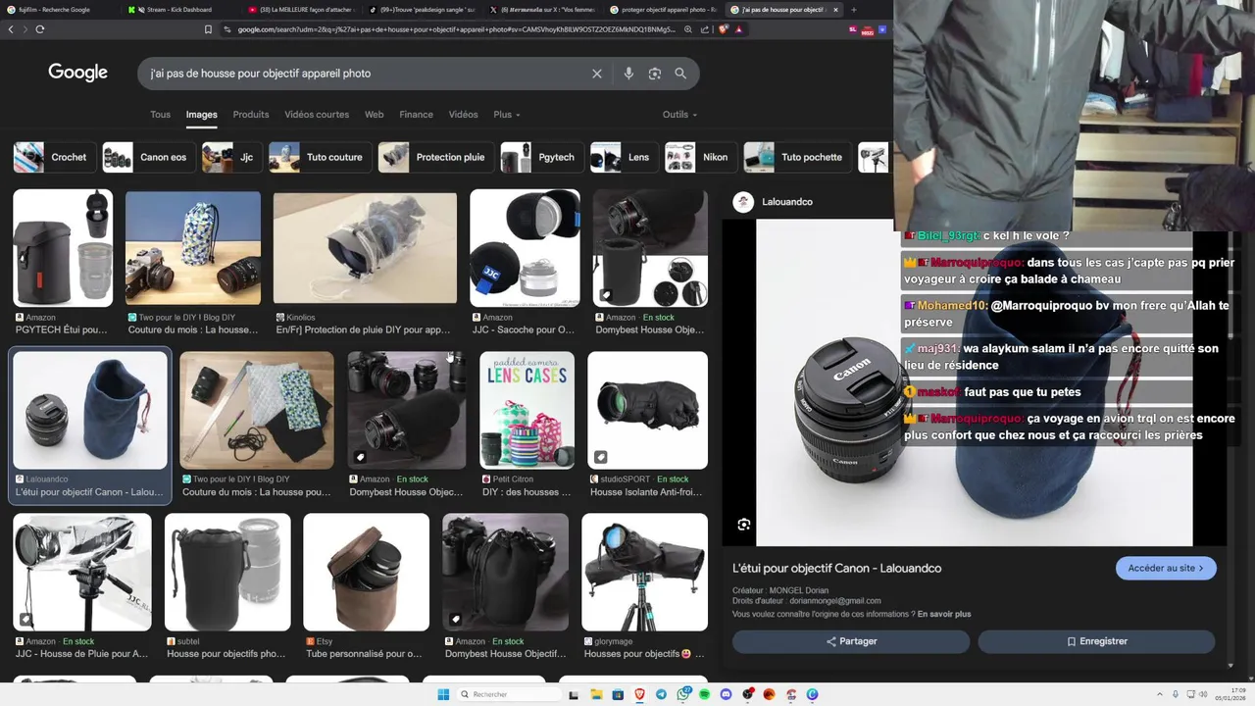1255x706 pixels.
Task: Zoom icon in the address bar
Action: [x=688, y=29]
